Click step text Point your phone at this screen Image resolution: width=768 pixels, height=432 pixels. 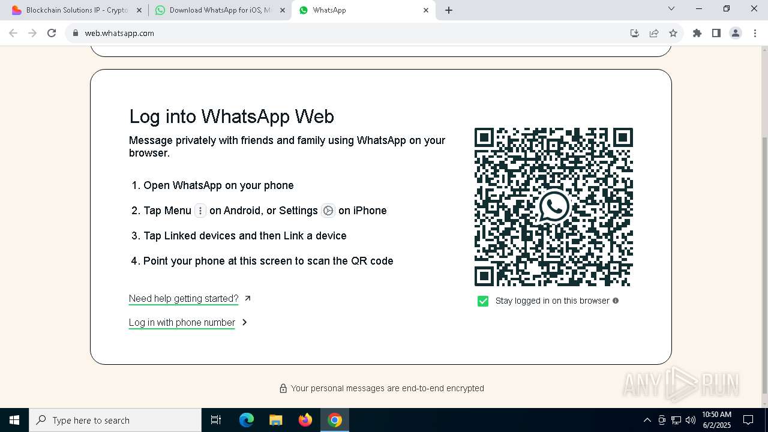(268, 261)
